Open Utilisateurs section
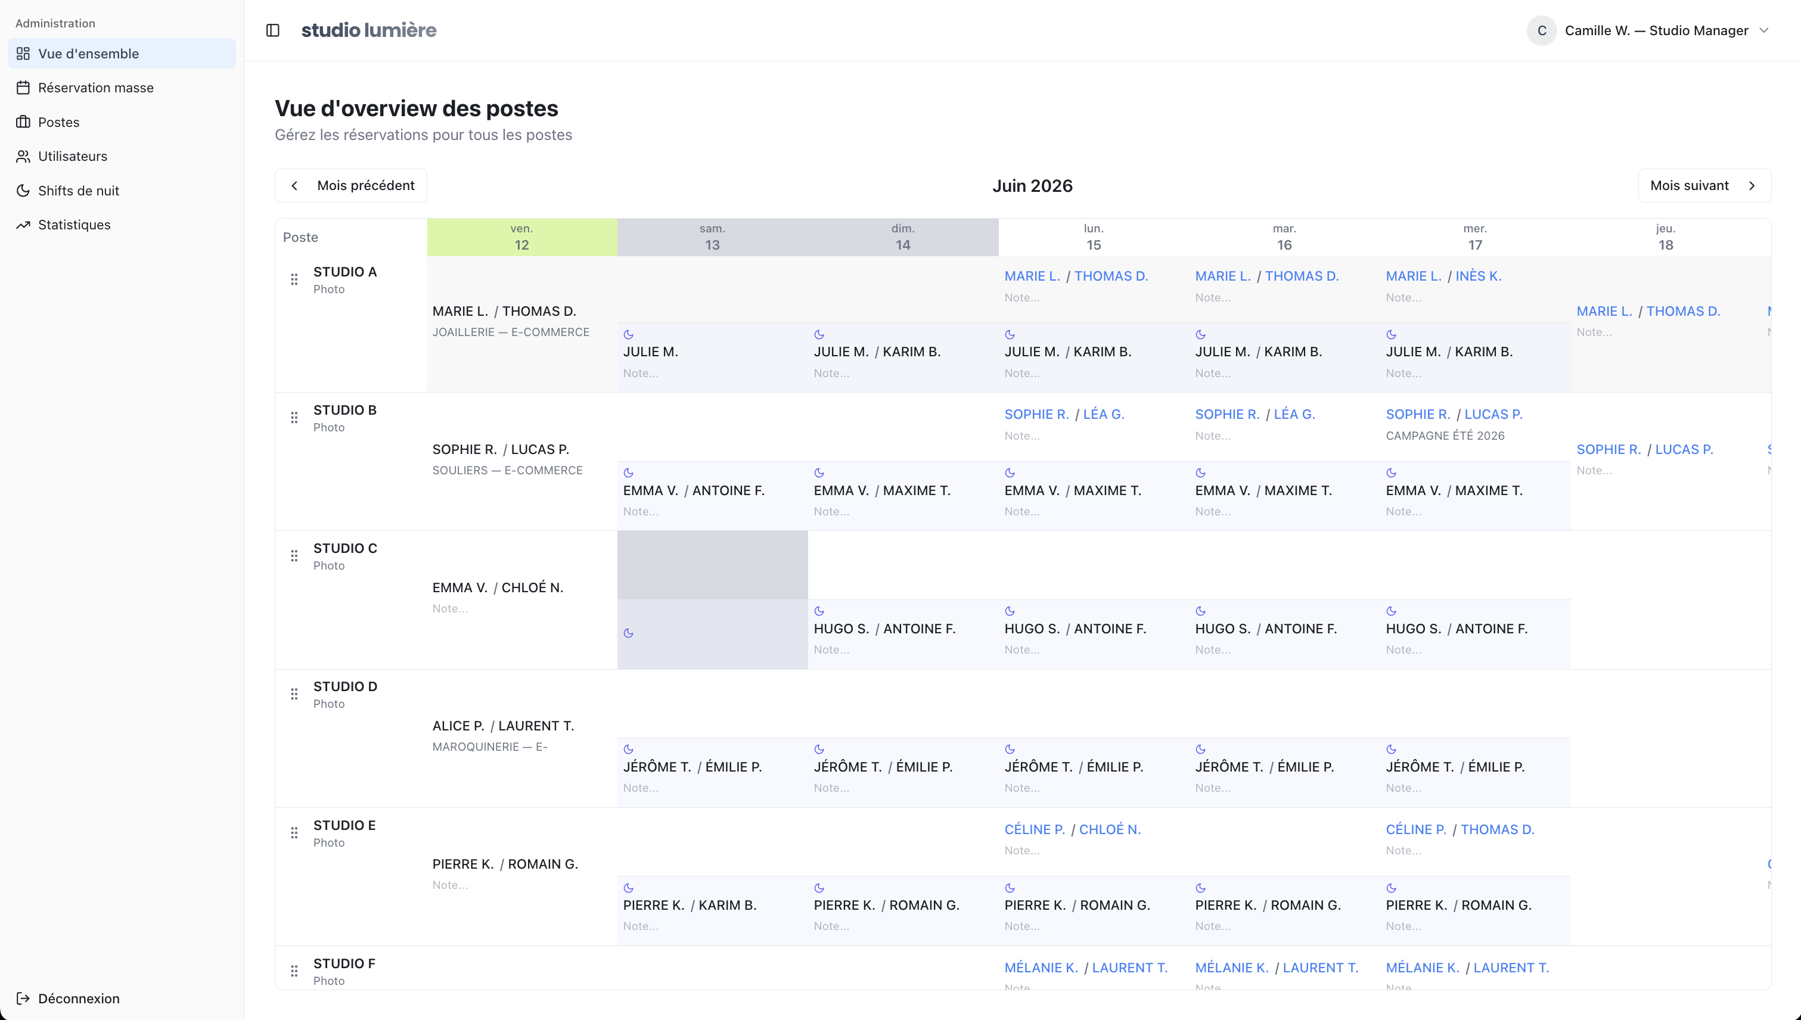Image resolution: width=1801 pixels, height=1020 pixels. click(x=122, y=156)
